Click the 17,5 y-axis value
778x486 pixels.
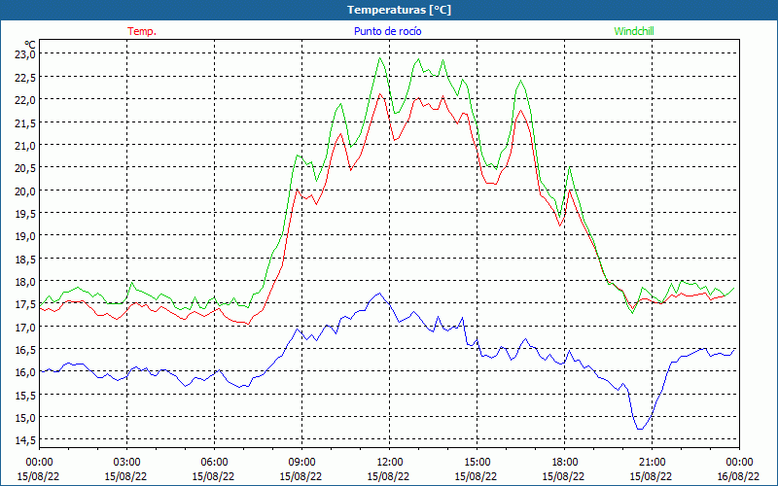[x=25, y=304]
